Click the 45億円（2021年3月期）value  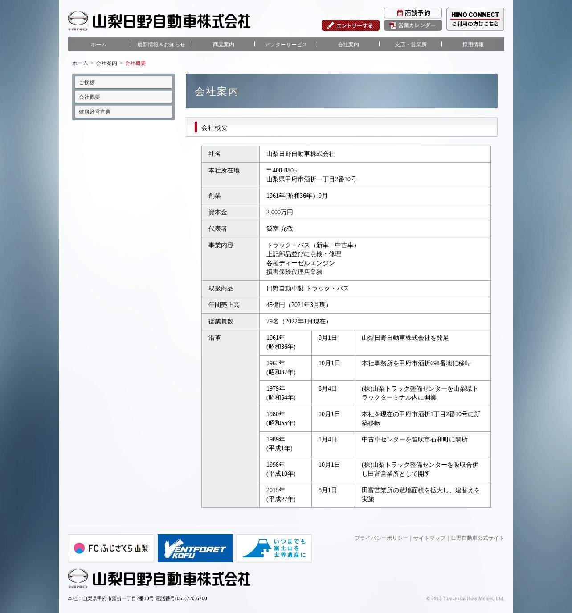click(299, 305)
